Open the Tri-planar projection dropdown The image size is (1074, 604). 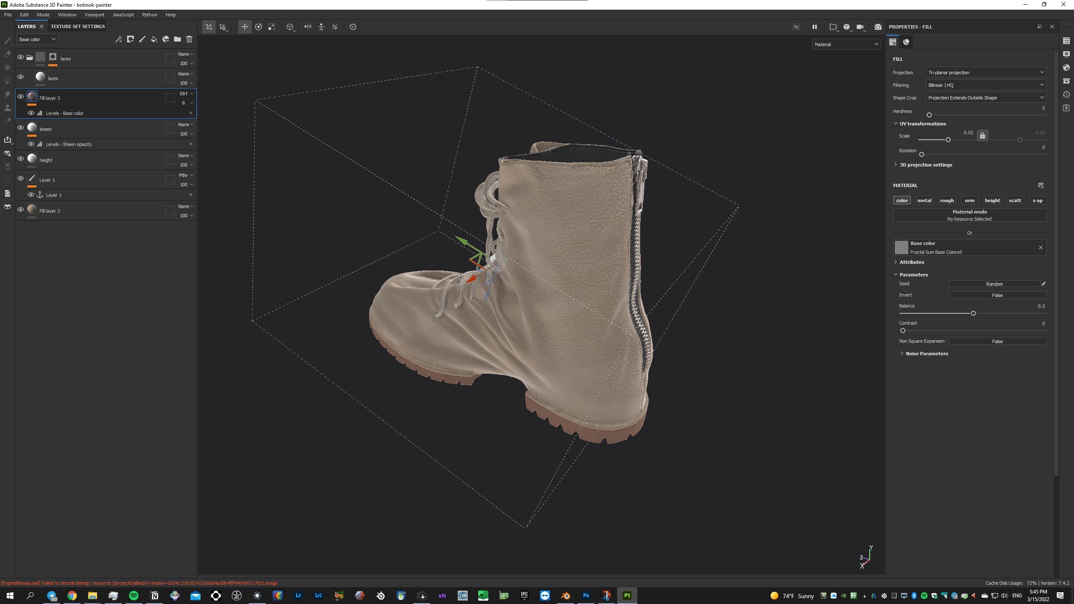(986, 72)
